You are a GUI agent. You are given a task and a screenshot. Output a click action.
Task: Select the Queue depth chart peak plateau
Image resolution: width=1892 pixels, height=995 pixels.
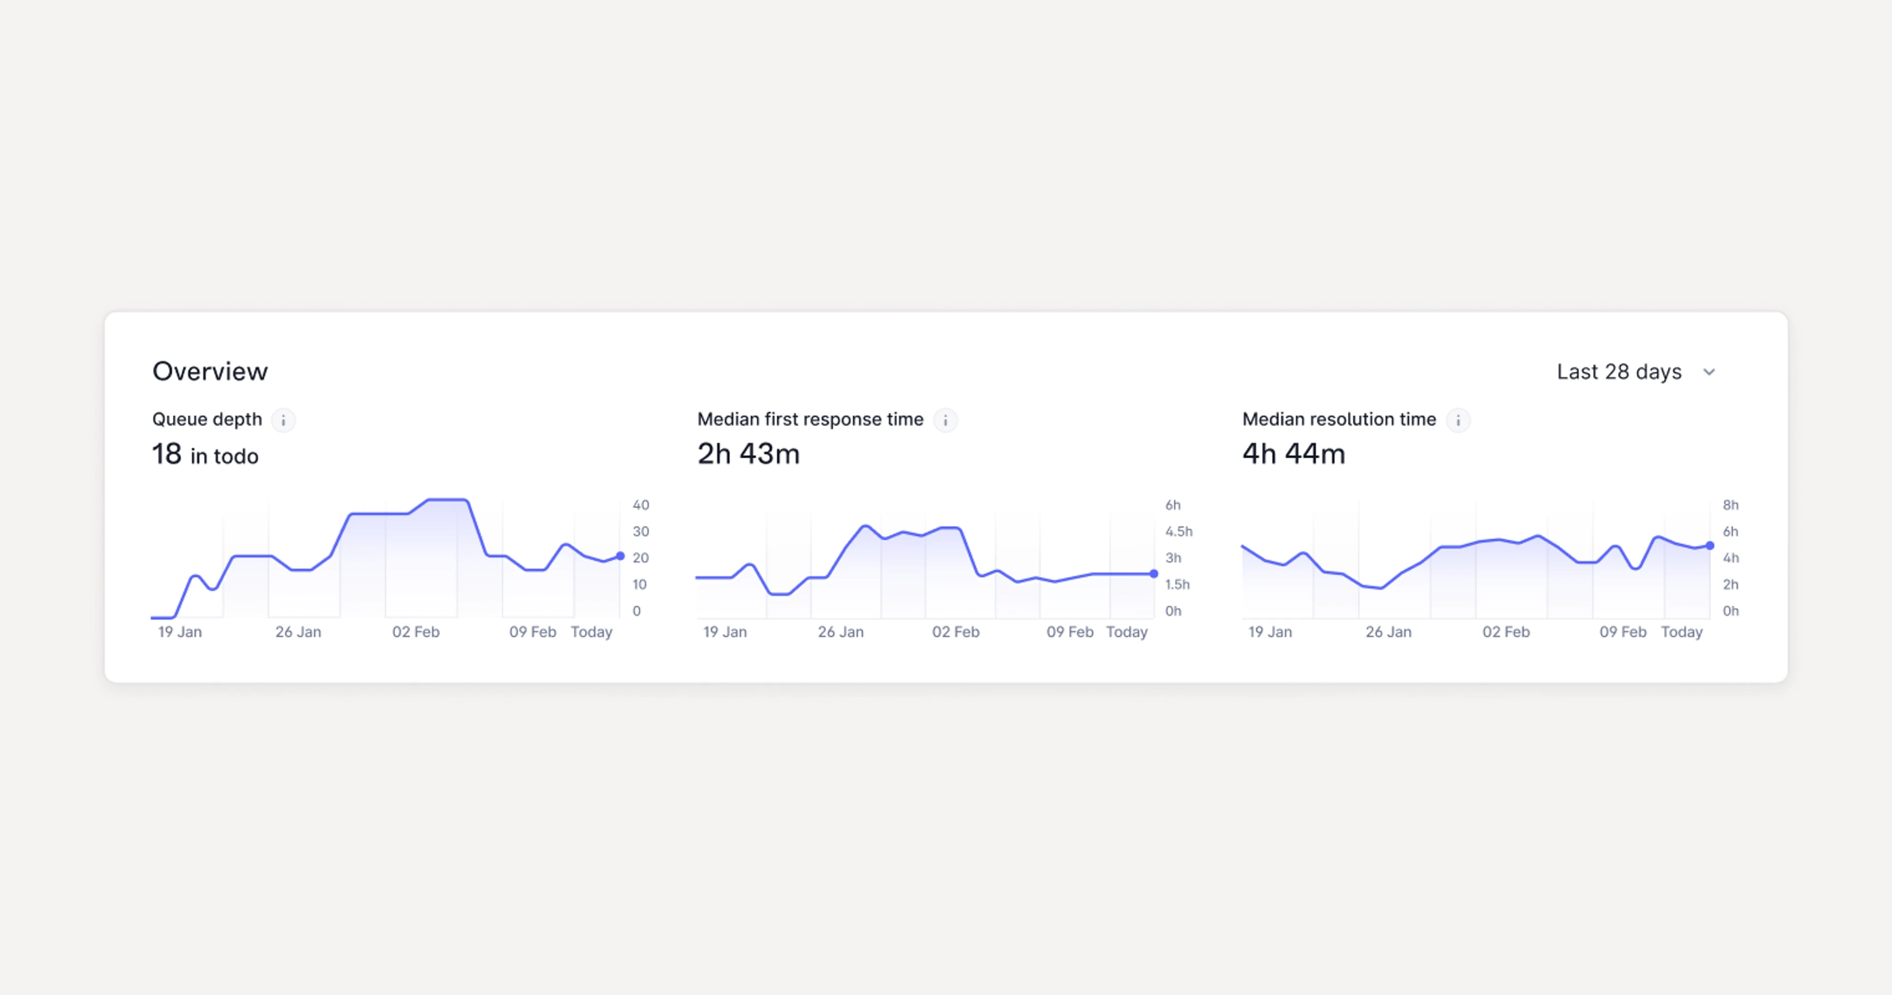click(447, 500)
